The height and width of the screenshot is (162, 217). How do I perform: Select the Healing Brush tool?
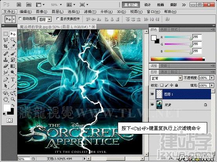click(5, 54)
